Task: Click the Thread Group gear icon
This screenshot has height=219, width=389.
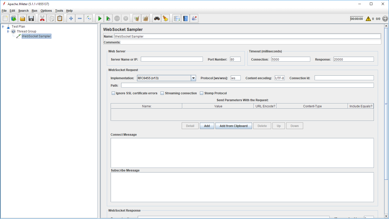Action: pyautogui.click(x=14, y=31)
